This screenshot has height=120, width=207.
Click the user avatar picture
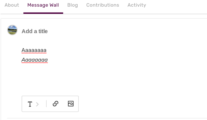[12, 30]
